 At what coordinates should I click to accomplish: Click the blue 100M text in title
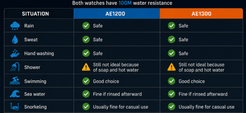point(125,3)
